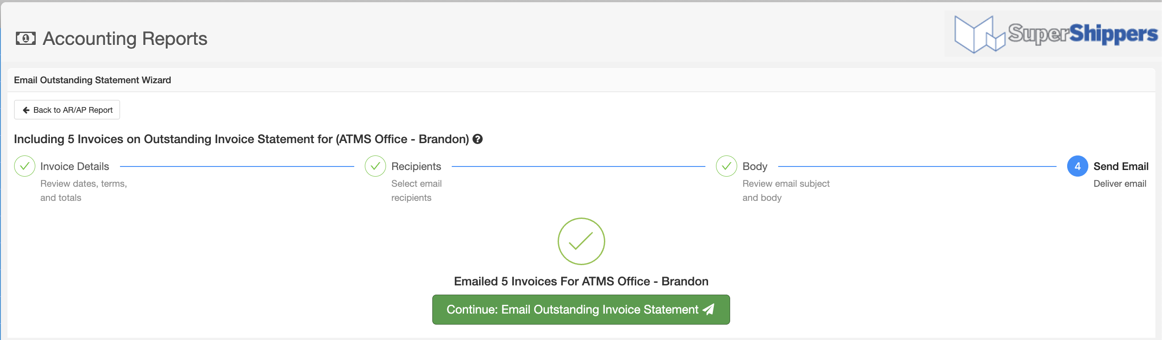Click the back arrow icon in AR/AP button
The height and width of the screenshot is (340, 1162).
[26, 110]
